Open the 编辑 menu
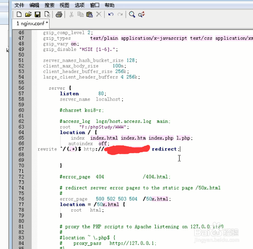 tap(34, 5)
